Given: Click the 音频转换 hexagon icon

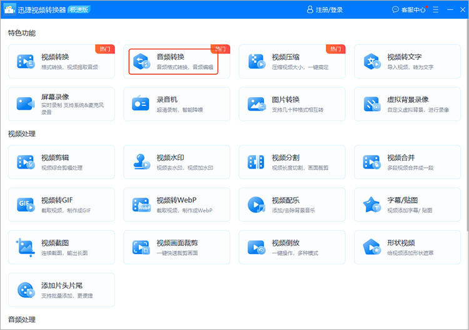Looking at the screenshot, I should click(141, 62).
